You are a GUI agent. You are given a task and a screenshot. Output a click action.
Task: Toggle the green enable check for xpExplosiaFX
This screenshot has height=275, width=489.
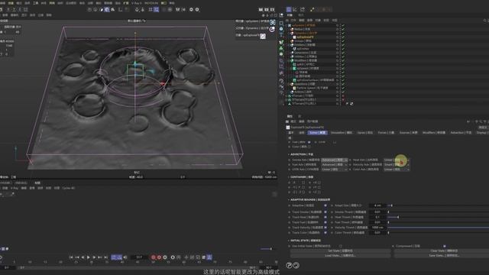pos(343,37)
